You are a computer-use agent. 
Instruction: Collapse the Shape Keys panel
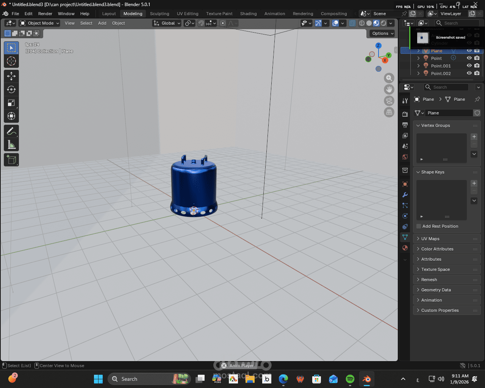click(x=446, y=172)
